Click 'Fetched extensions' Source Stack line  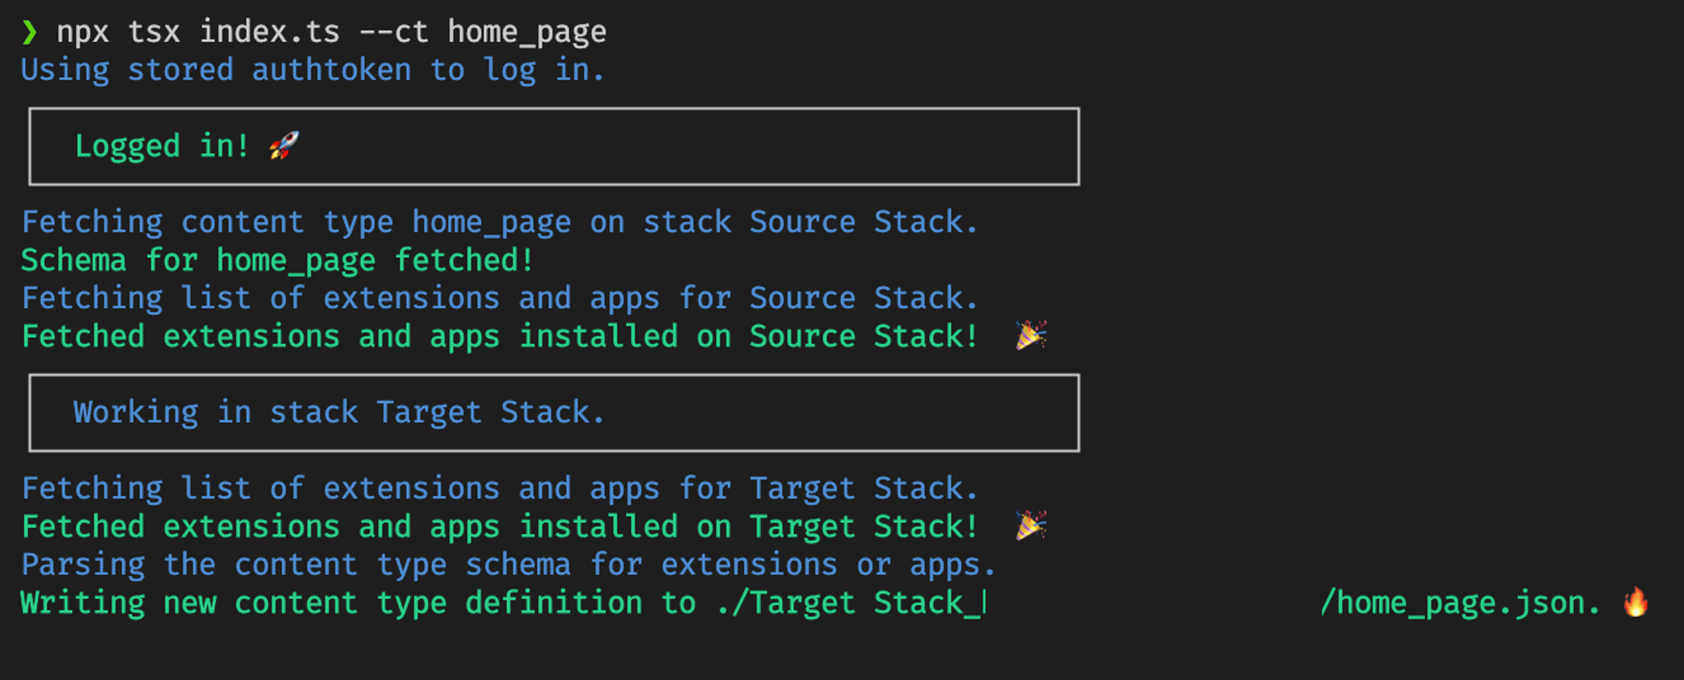coord(499,336)
